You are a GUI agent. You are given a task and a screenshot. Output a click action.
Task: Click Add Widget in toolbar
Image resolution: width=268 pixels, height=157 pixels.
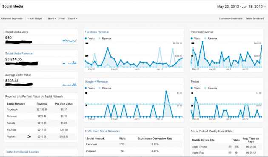pyautogui.click(x=35, y=18)
